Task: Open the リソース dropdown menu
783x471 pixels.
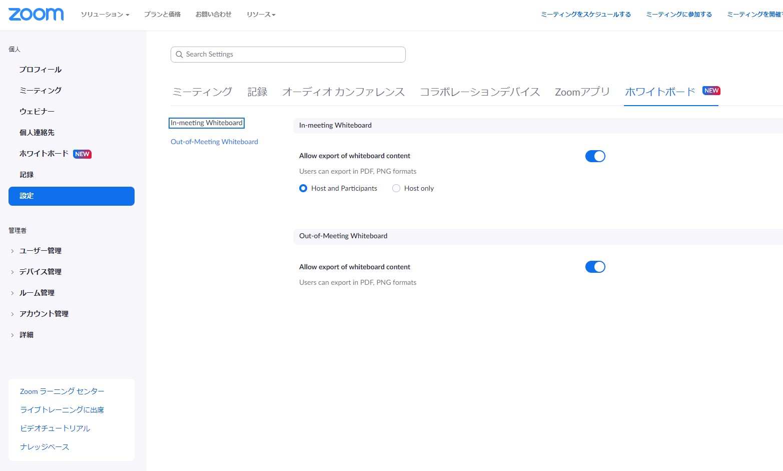Action: tap(261, 15)
